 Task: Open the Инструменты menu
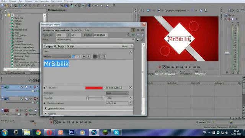42,1
